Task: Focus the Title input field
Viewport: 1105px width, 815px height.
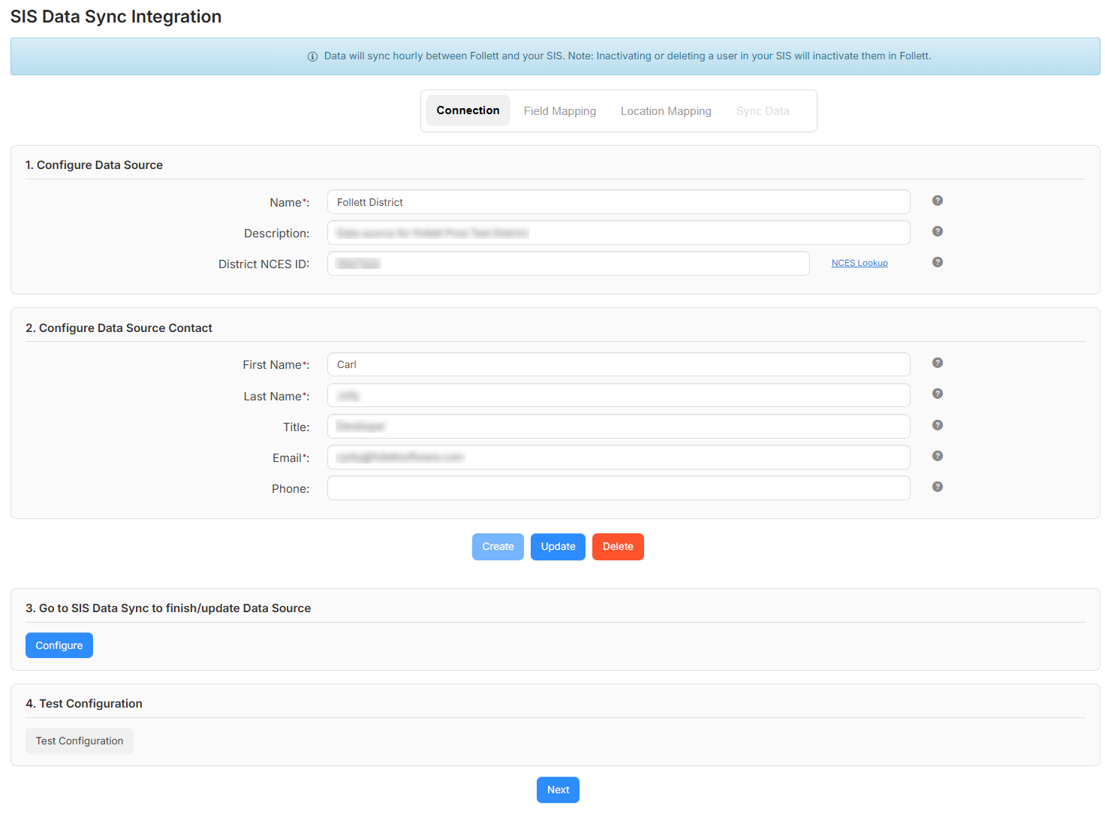Action: (x=619, y=427)
